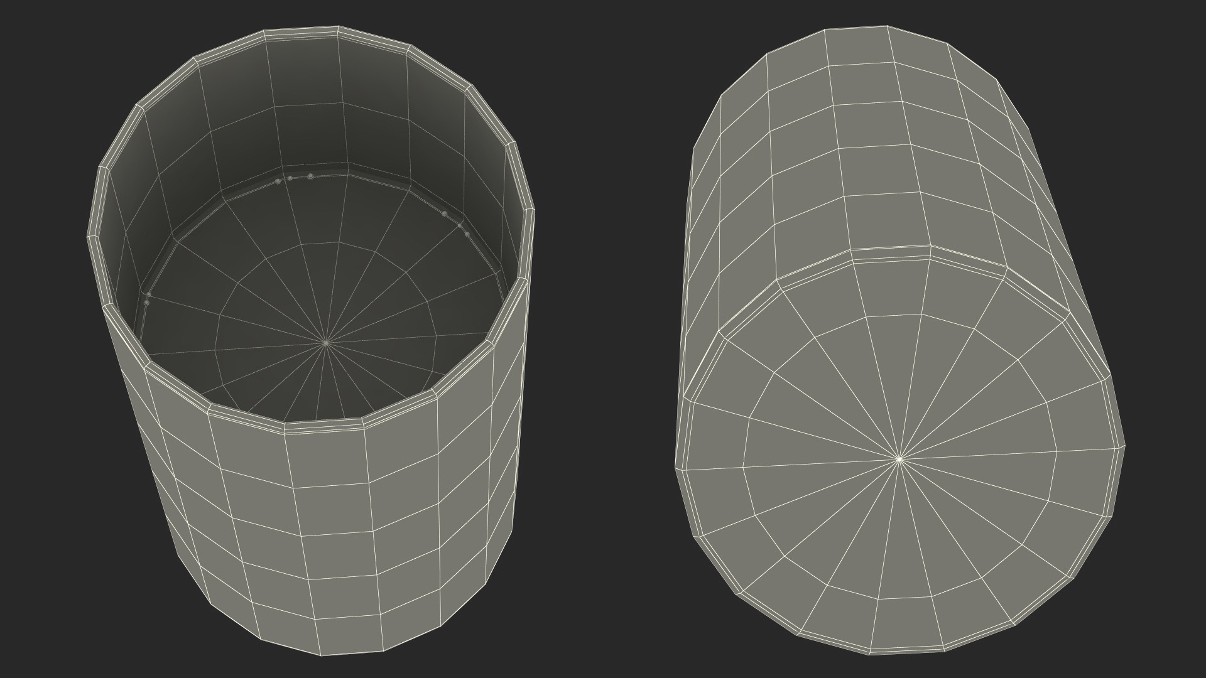1206x678 pixels.
Task: Click the left cylinder's bottom outer edge
Action: pos(352,654)
